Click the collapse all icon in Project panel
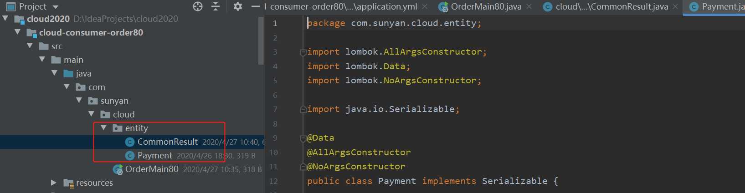This screenshot has height=193, width=745. coord(216,6)
